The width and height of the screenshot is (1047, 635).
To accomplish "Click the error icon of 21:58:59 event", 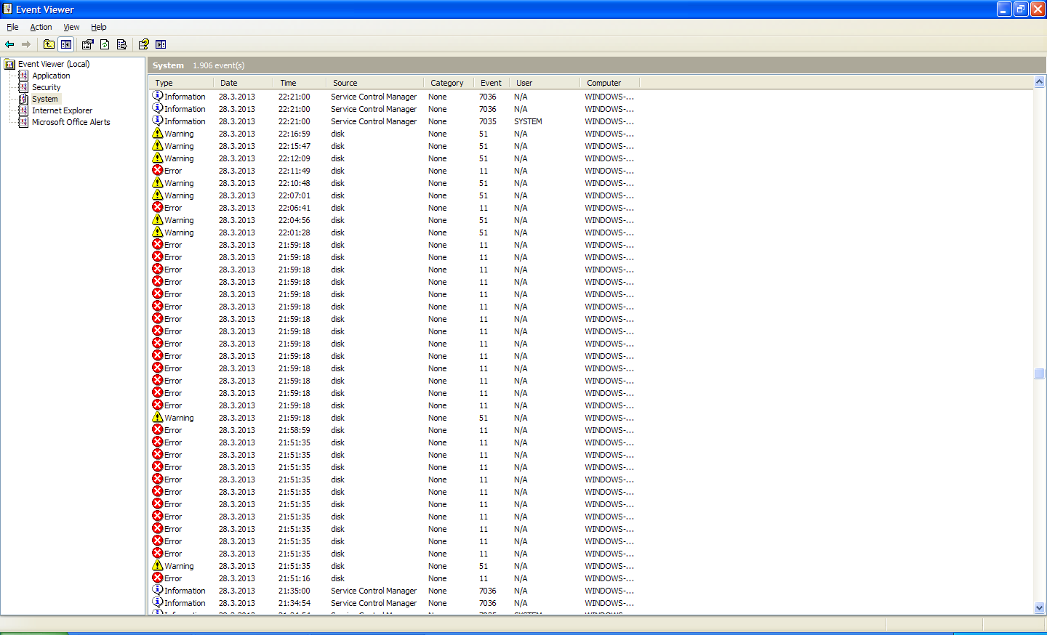I will coord(157,430).
